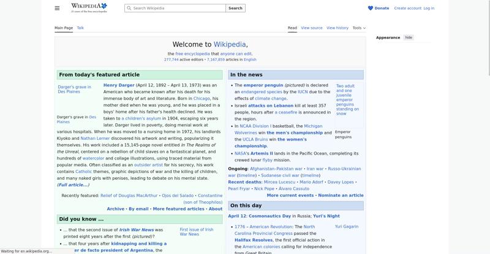Click inside the Search Wikipedia field
The width and height of the screenshot is (490, 254).
pos(175,8)
